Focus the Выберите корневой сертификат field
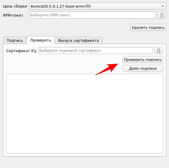 pos(95,51)
